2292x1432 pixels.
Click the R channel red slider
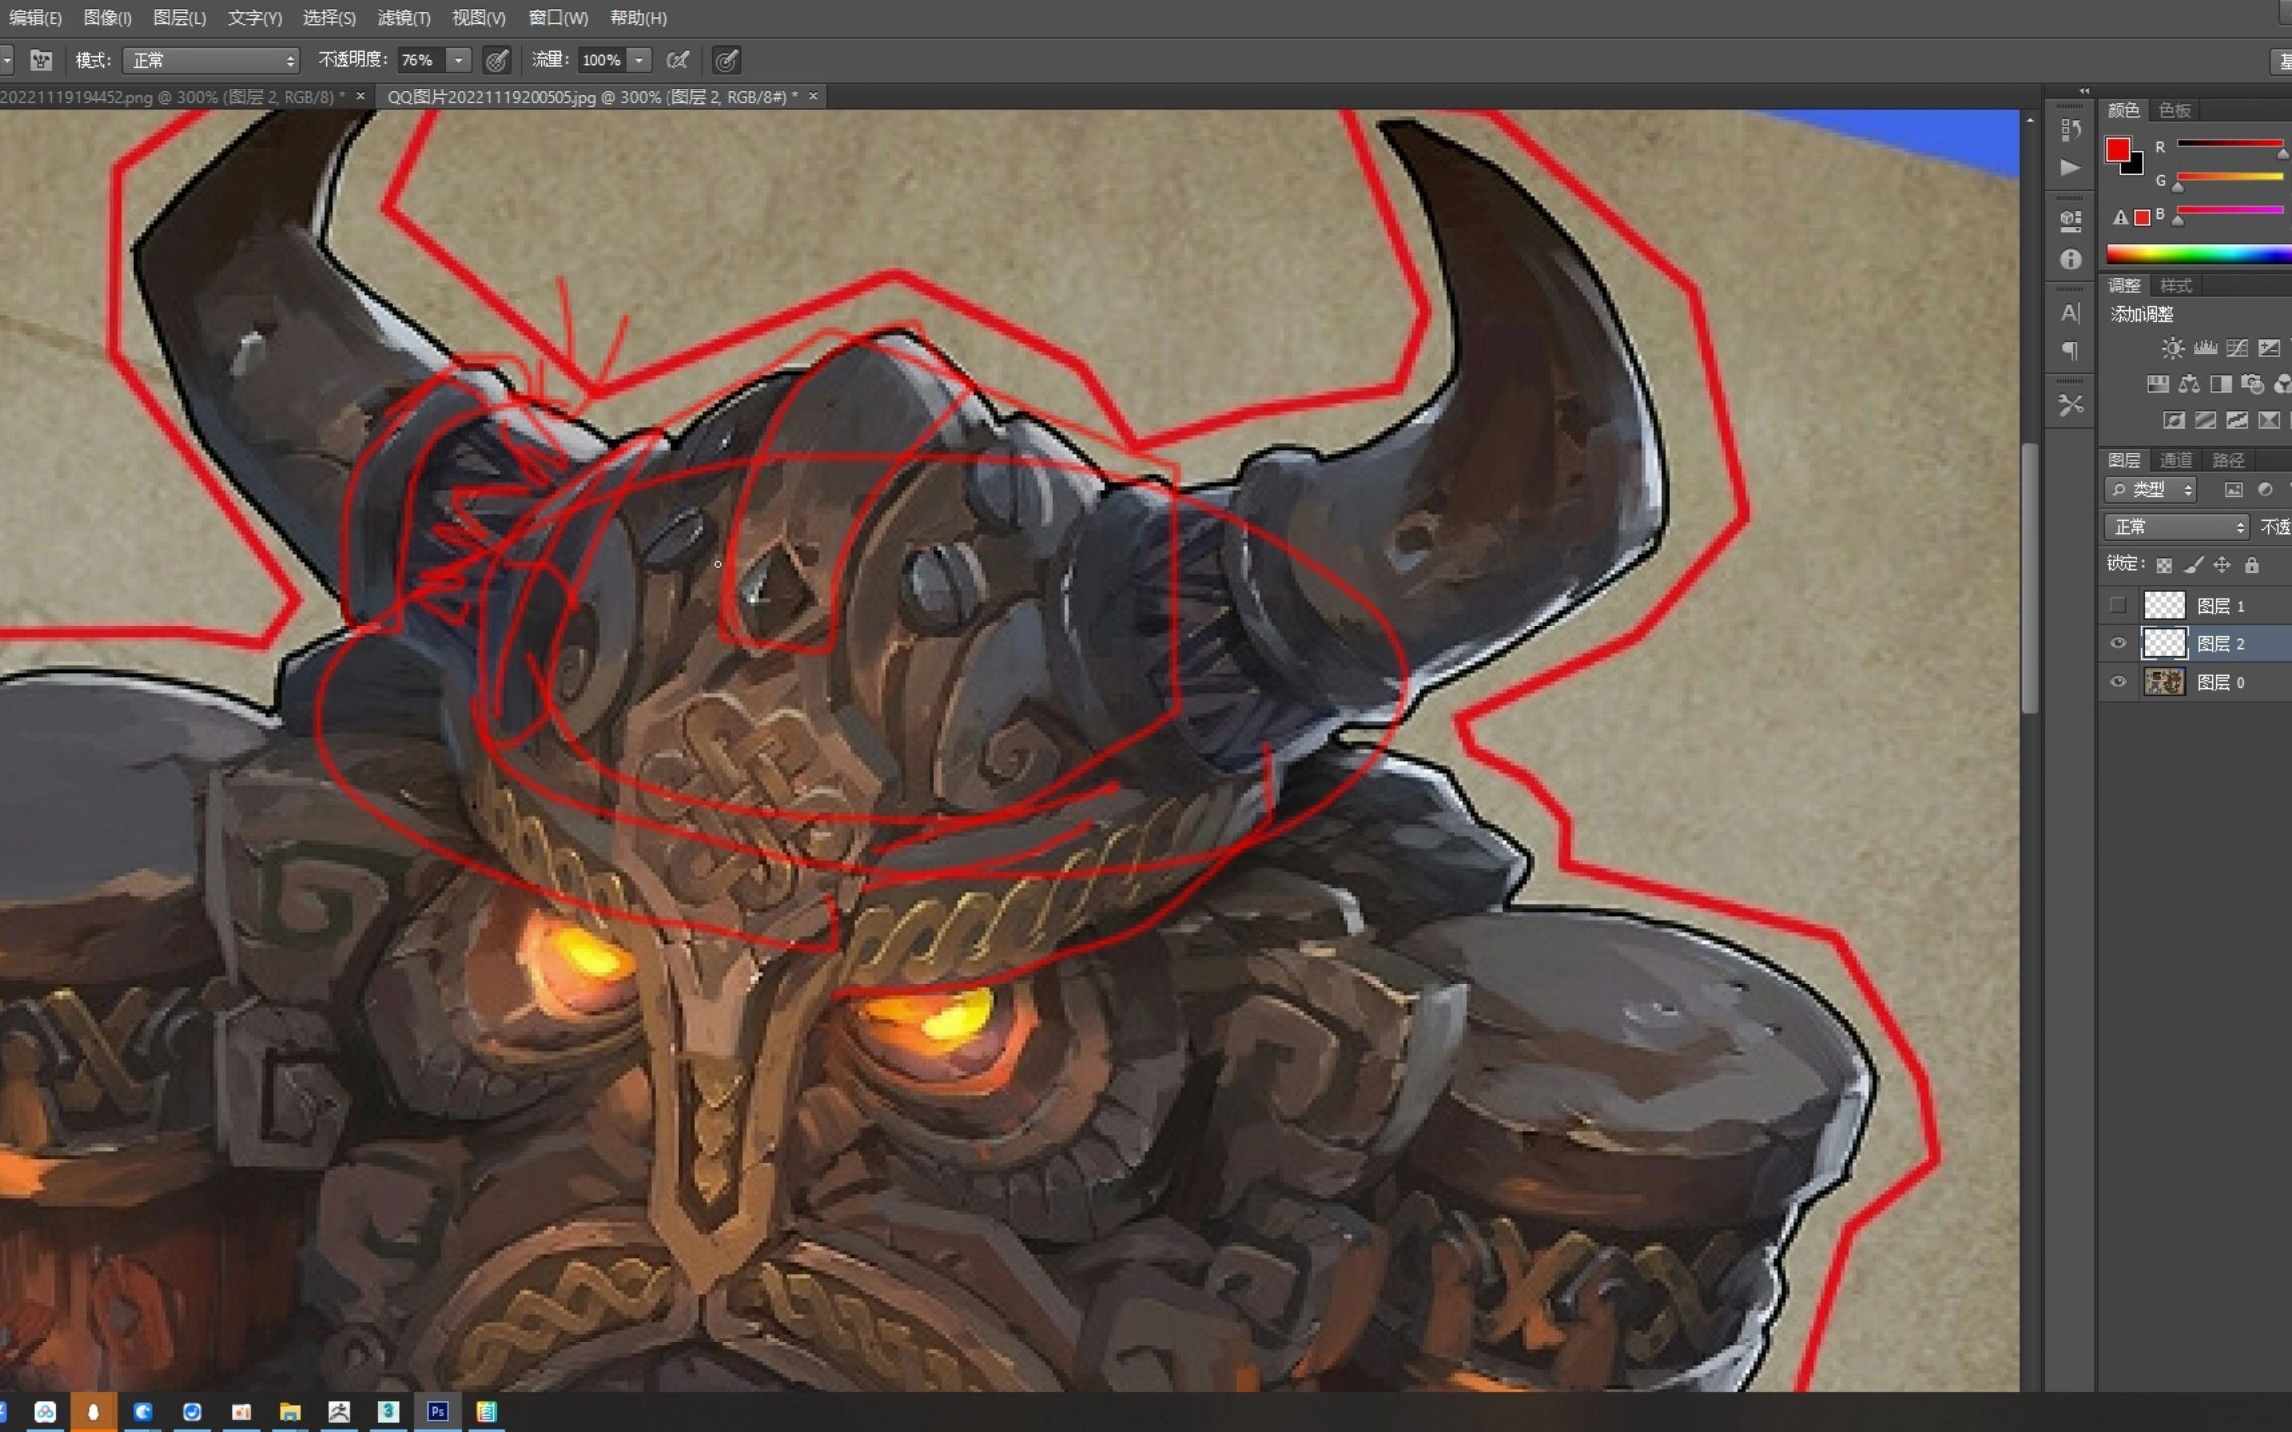click(2229, 144)
